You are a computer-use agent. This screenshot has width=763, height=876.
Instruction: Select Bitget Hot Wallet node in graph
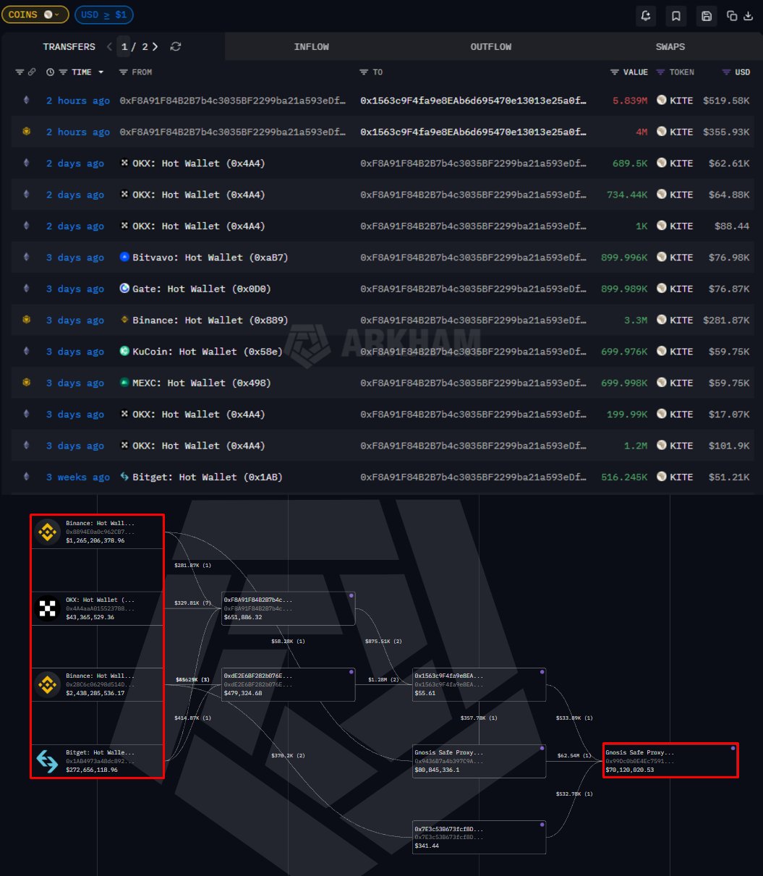[x=99, y=761]
